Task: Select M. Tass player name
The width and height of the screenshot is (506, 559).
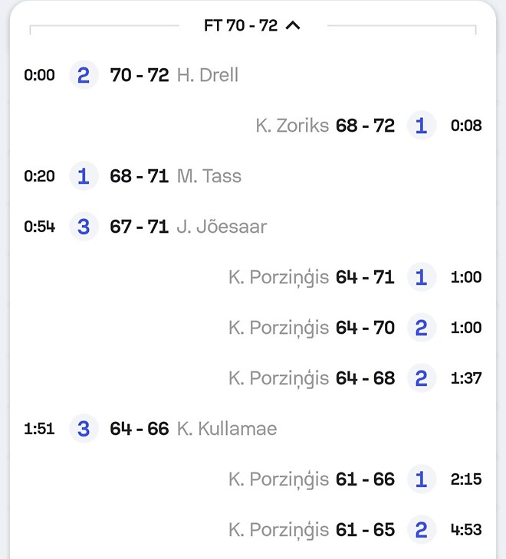Action: click(x=209, y=176)
